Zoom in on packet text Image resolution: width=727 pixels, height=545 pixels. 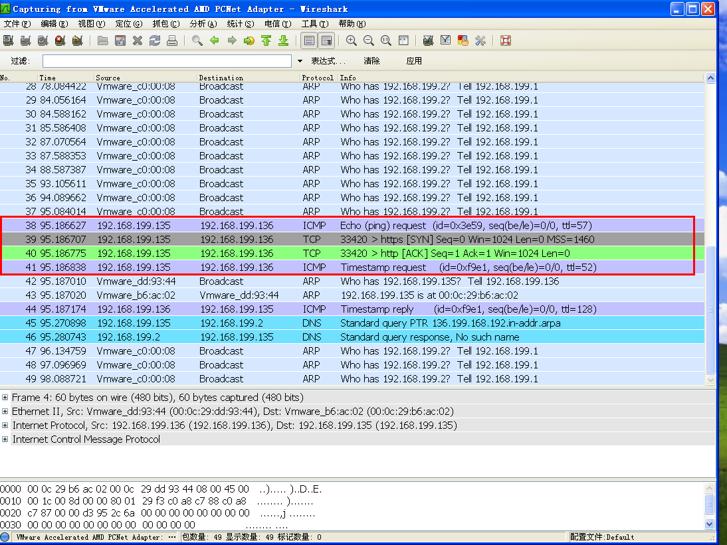point(352,40)
